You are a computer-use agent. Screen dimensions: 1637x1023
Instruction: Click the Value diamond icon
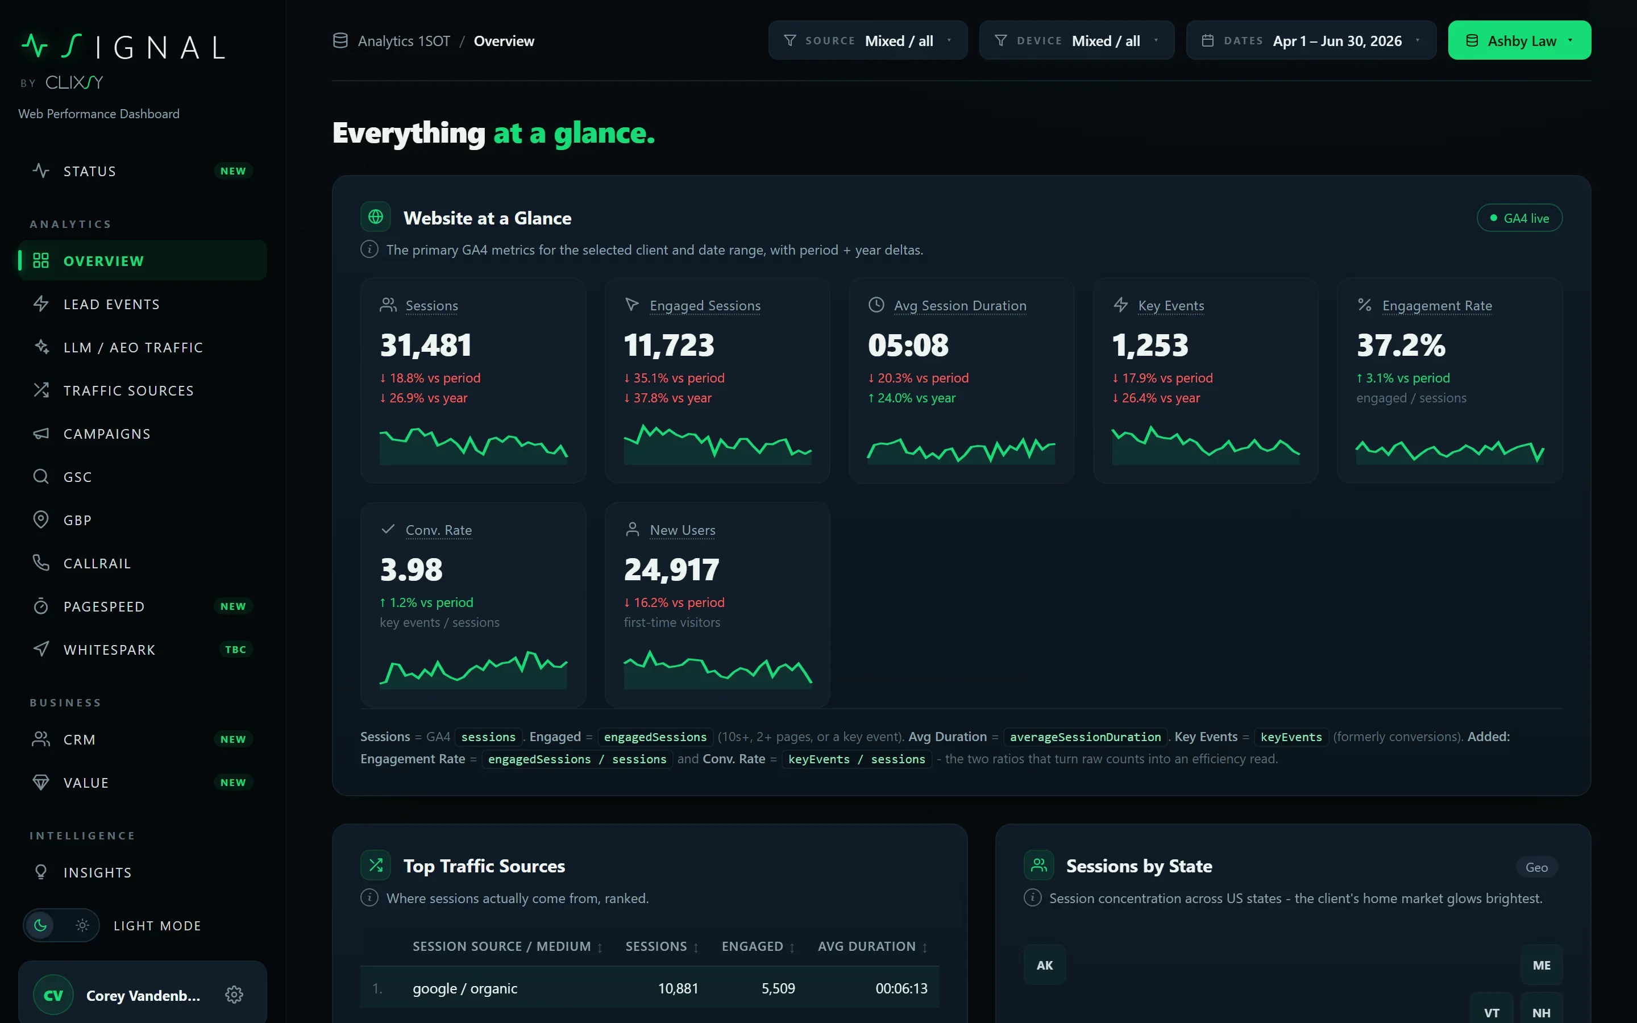pyautogui.click(x=40, y=783)
